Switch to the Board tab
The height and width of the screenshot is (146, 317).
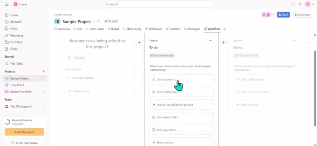[113, 29]
